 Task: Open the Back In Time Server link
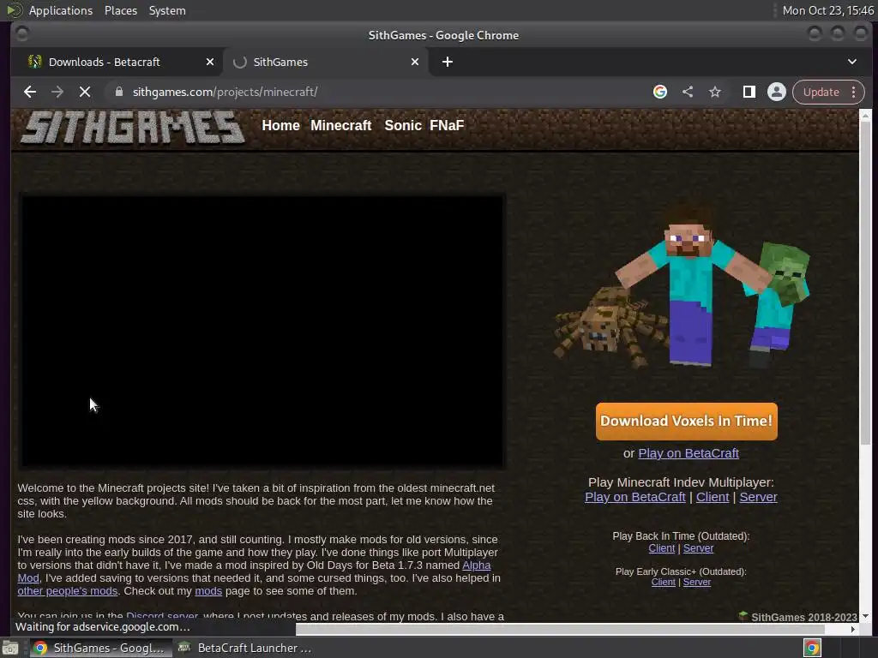point(698,548)
